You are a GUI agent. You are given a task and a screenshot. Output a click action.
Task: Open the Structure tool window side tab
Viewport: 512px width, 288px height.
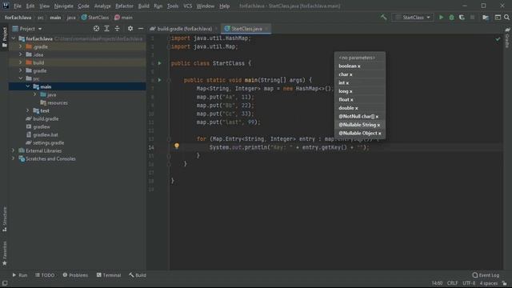[5, 218]
